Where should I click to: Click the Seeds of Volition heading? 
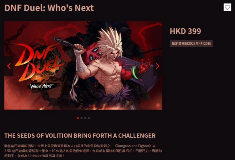[x=80, y=136]
